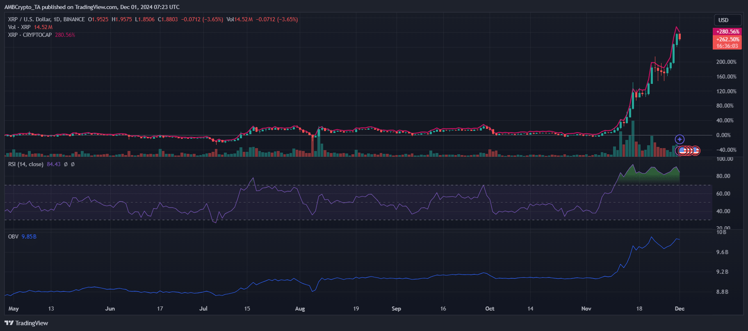Image resolution: width=748 pixels, height=331 pixels.
Task: Select the OBV indicator legend
Action: click(13, 236)
